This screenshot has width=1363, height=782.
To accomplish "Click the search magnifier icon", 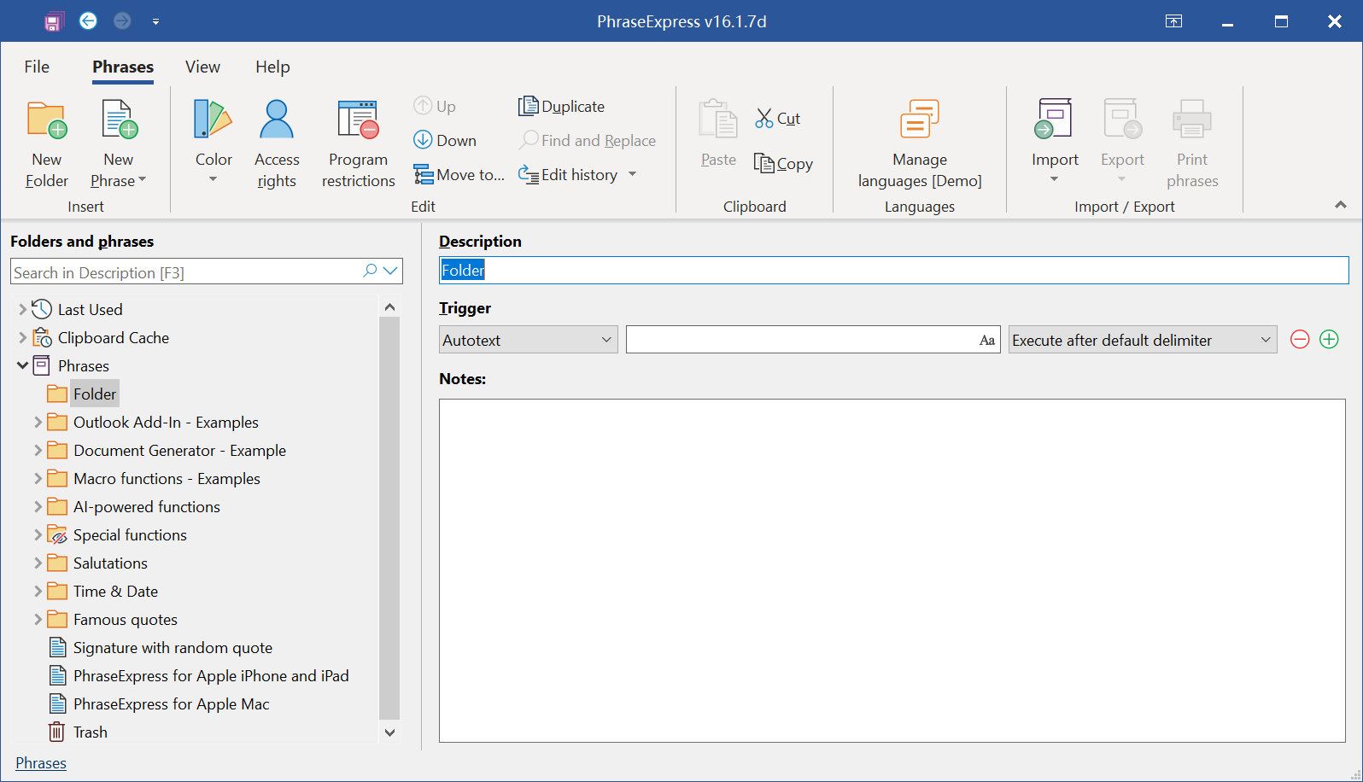I will coord(370,271).
